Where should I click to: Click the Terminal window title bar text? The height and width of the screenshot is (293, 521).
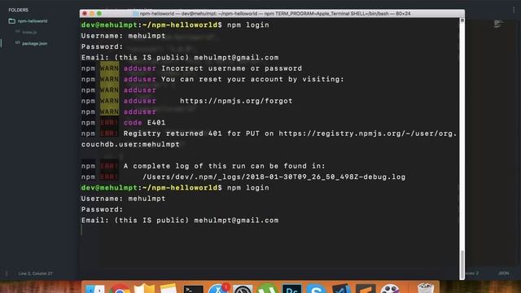click(275, 14)
